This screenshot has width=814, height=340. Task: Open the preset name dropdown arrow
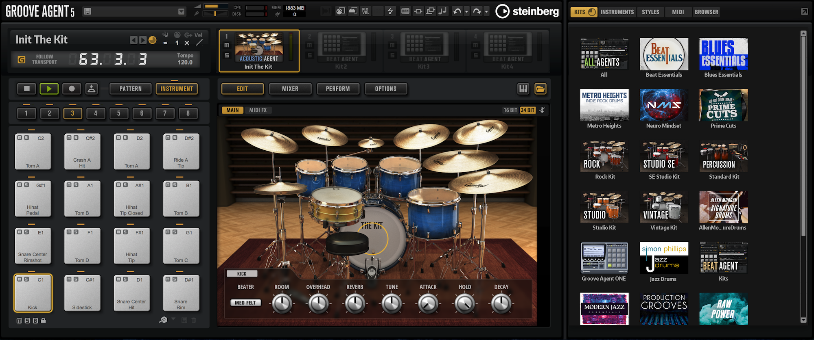point(182,12)
